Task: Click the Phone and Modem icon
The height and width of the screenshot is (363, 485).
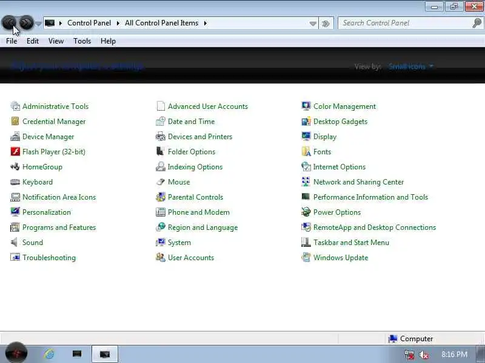Action: [161, 212]
